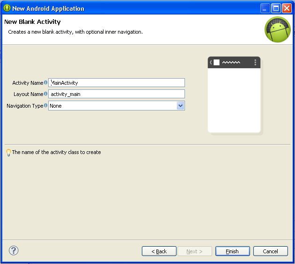Click the Android robot logo icon
The image size is (295, 264).
[x=278, y=29]
